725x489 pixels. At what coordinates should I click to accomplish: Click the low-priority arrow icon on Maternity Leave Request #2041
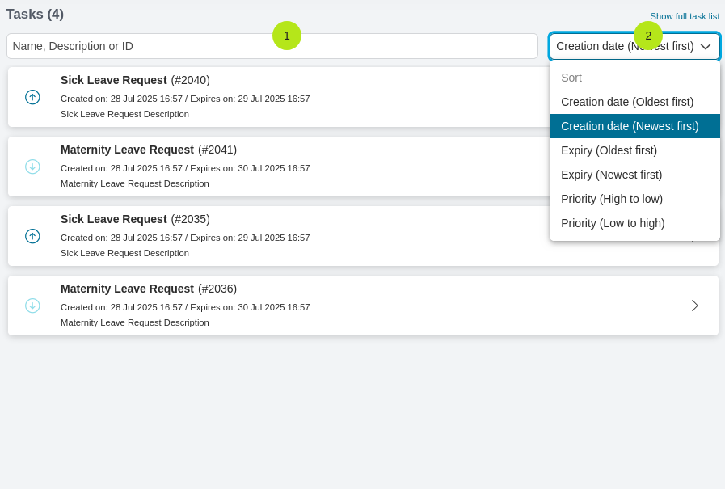coord(32,167)
